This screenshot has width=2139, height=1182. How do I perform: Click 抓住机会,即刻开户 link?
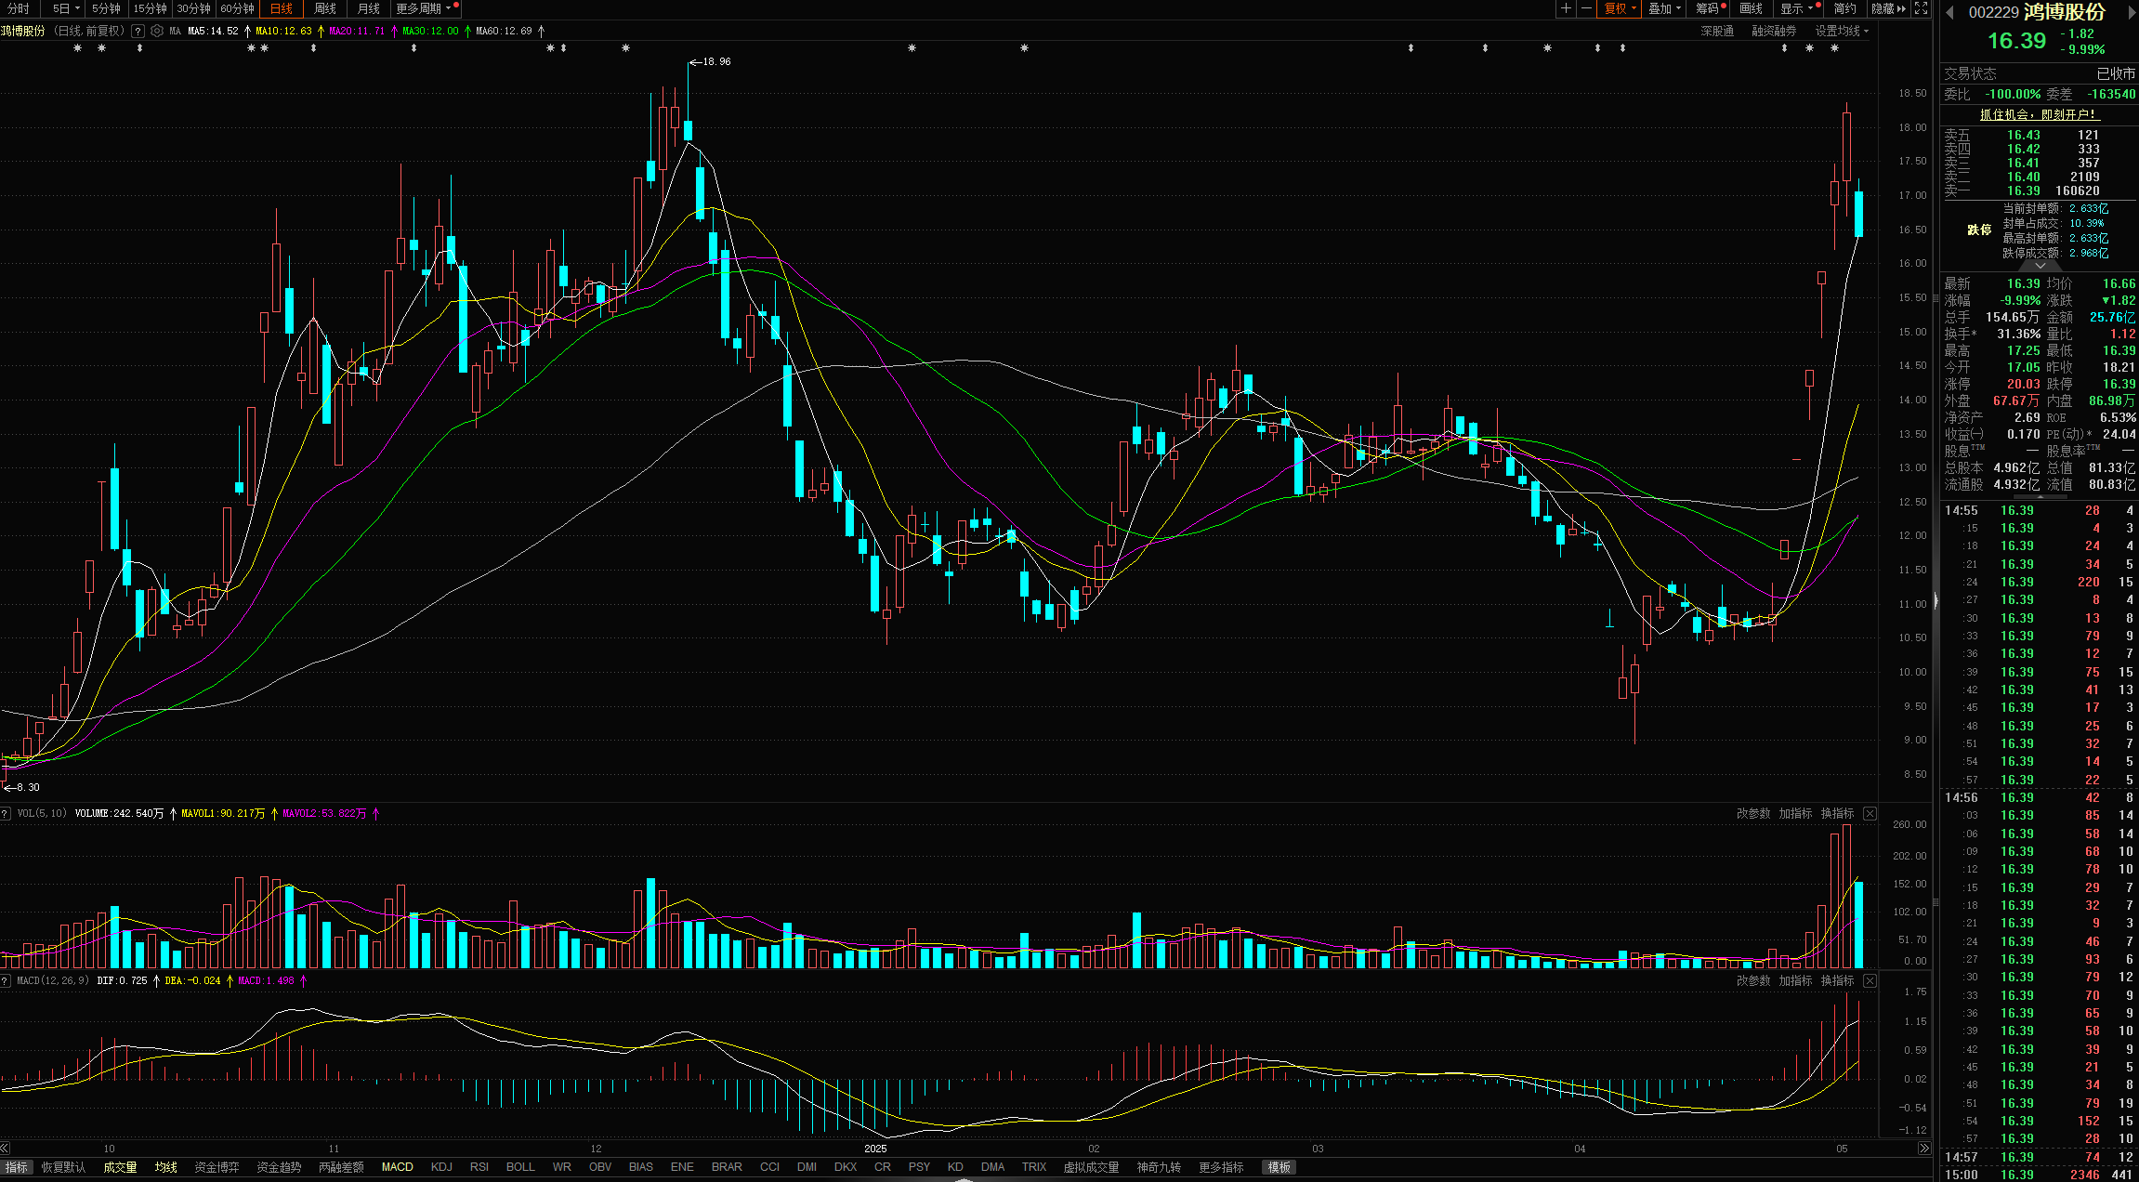2039,114
